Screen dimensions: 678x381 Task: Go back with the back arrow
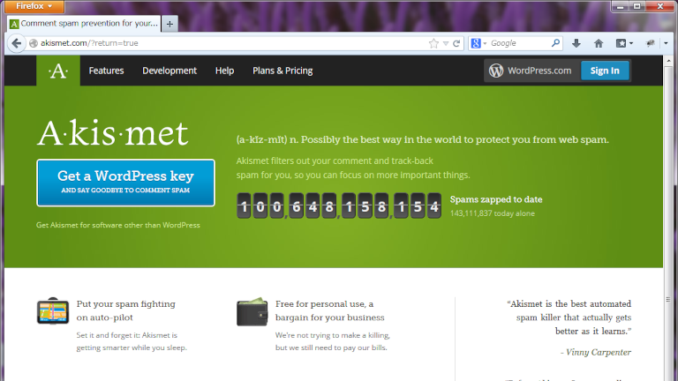coord(17,43)
